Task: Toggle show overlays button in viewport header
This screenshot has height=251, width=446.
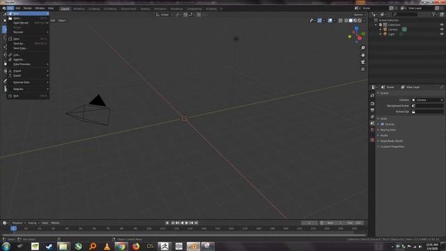Action: pyautogui.click(x=330, y=20)
